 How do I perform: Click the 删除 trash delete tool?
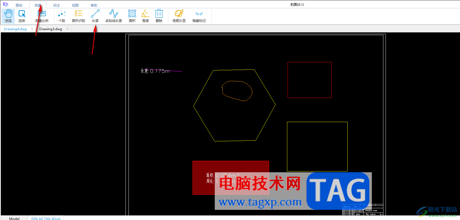point(159,16)
